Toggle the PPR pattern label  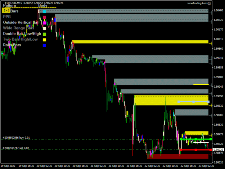pyautogui.click(x=7, y=17)
